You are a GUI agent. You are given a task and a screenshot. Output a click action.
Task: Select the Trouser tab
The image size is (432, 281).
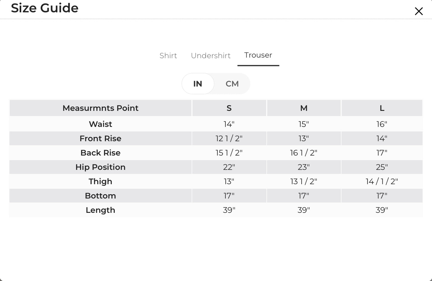click(258, 55)
